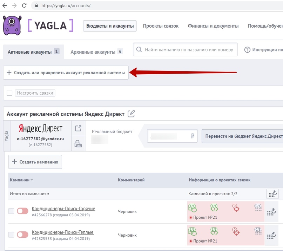
Task: Click the Информация о проектах связок header
Action: tap(220, 180)
